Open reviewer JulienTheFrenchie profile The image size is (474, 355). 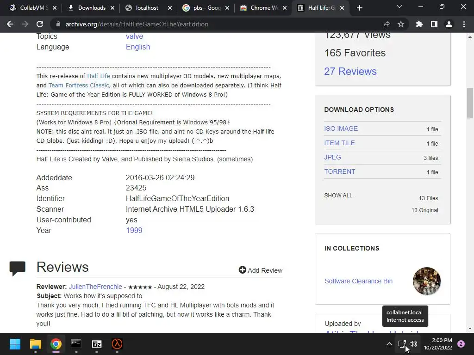click(x=95, y=287)
